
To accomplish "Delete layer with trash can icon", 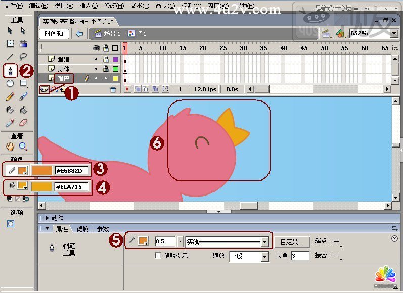I will (x=113, y=89).
